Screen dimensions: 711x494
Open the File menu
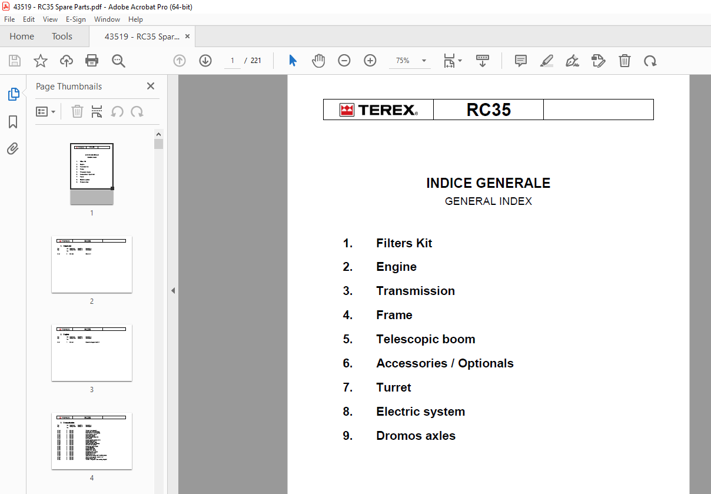click(x=9, y=19)
